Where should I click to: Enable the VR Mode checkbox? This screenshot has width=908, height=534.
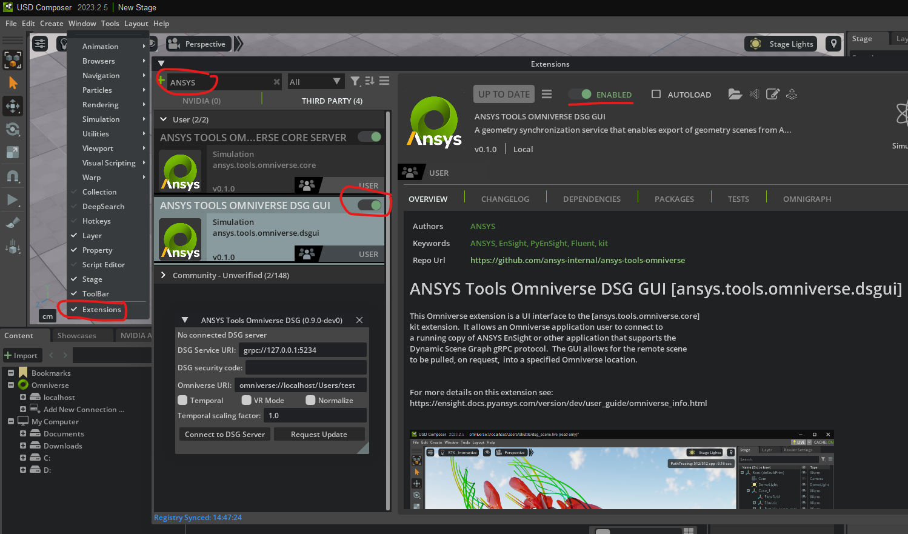click(246, 400)
